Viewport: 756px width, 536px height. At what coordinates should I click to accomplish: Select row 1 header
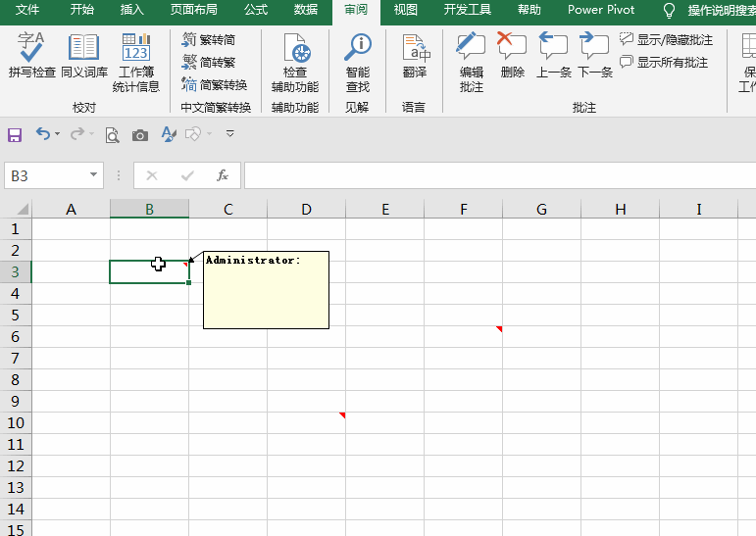[x=16, y=229]
